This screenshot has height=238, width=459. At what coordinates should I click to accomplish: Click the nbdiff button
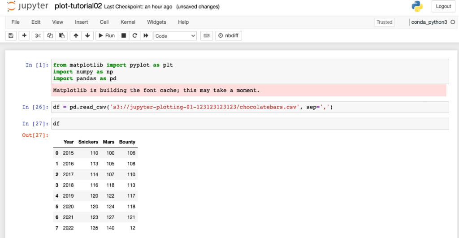pyautogui.click(x=229, y=35)
